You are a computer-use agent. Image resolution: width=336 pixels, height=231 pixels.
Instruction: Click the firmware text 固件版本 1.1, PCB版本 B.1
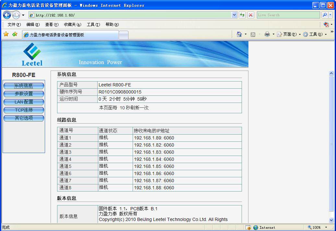coord(128,209)
